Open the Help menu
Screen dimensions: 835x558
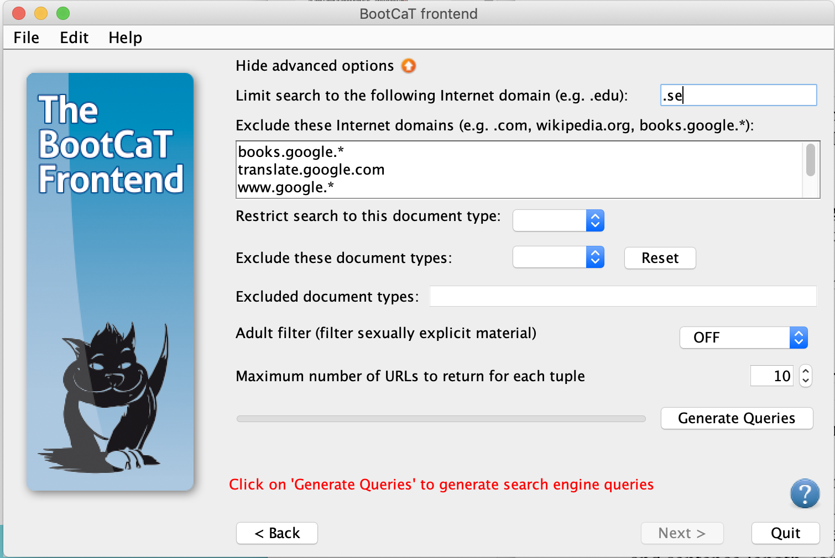[126, 38]
